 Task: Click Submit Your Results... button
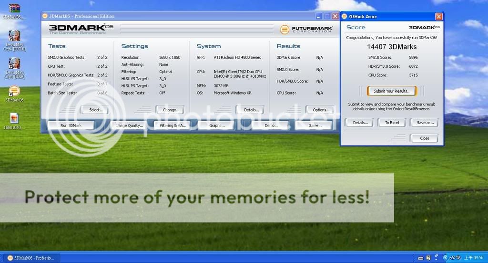tap(392, 91)
